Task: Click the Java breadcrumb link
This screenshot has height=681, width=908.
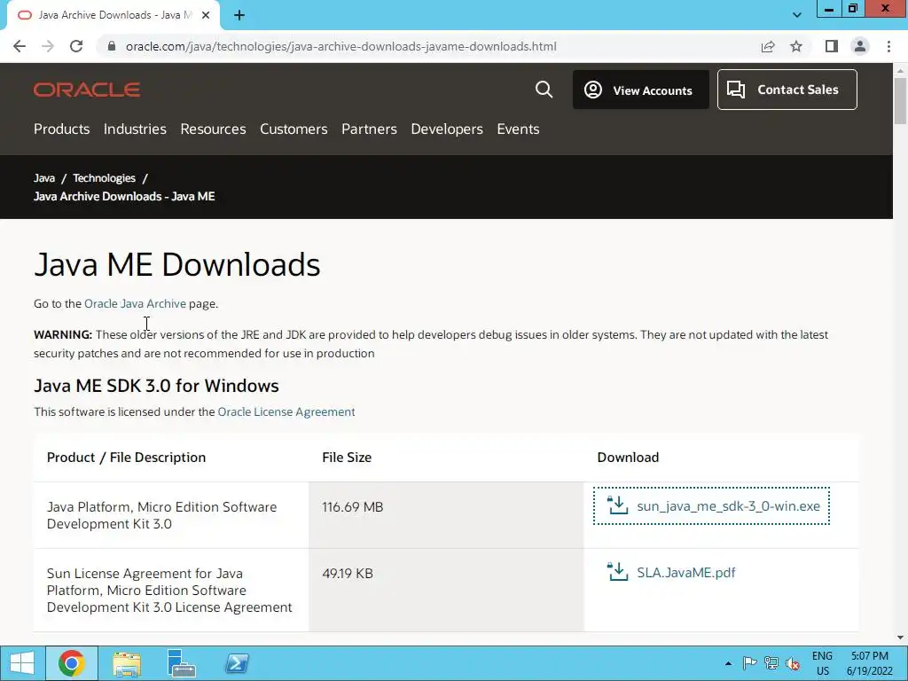Action: click(44, 177)
